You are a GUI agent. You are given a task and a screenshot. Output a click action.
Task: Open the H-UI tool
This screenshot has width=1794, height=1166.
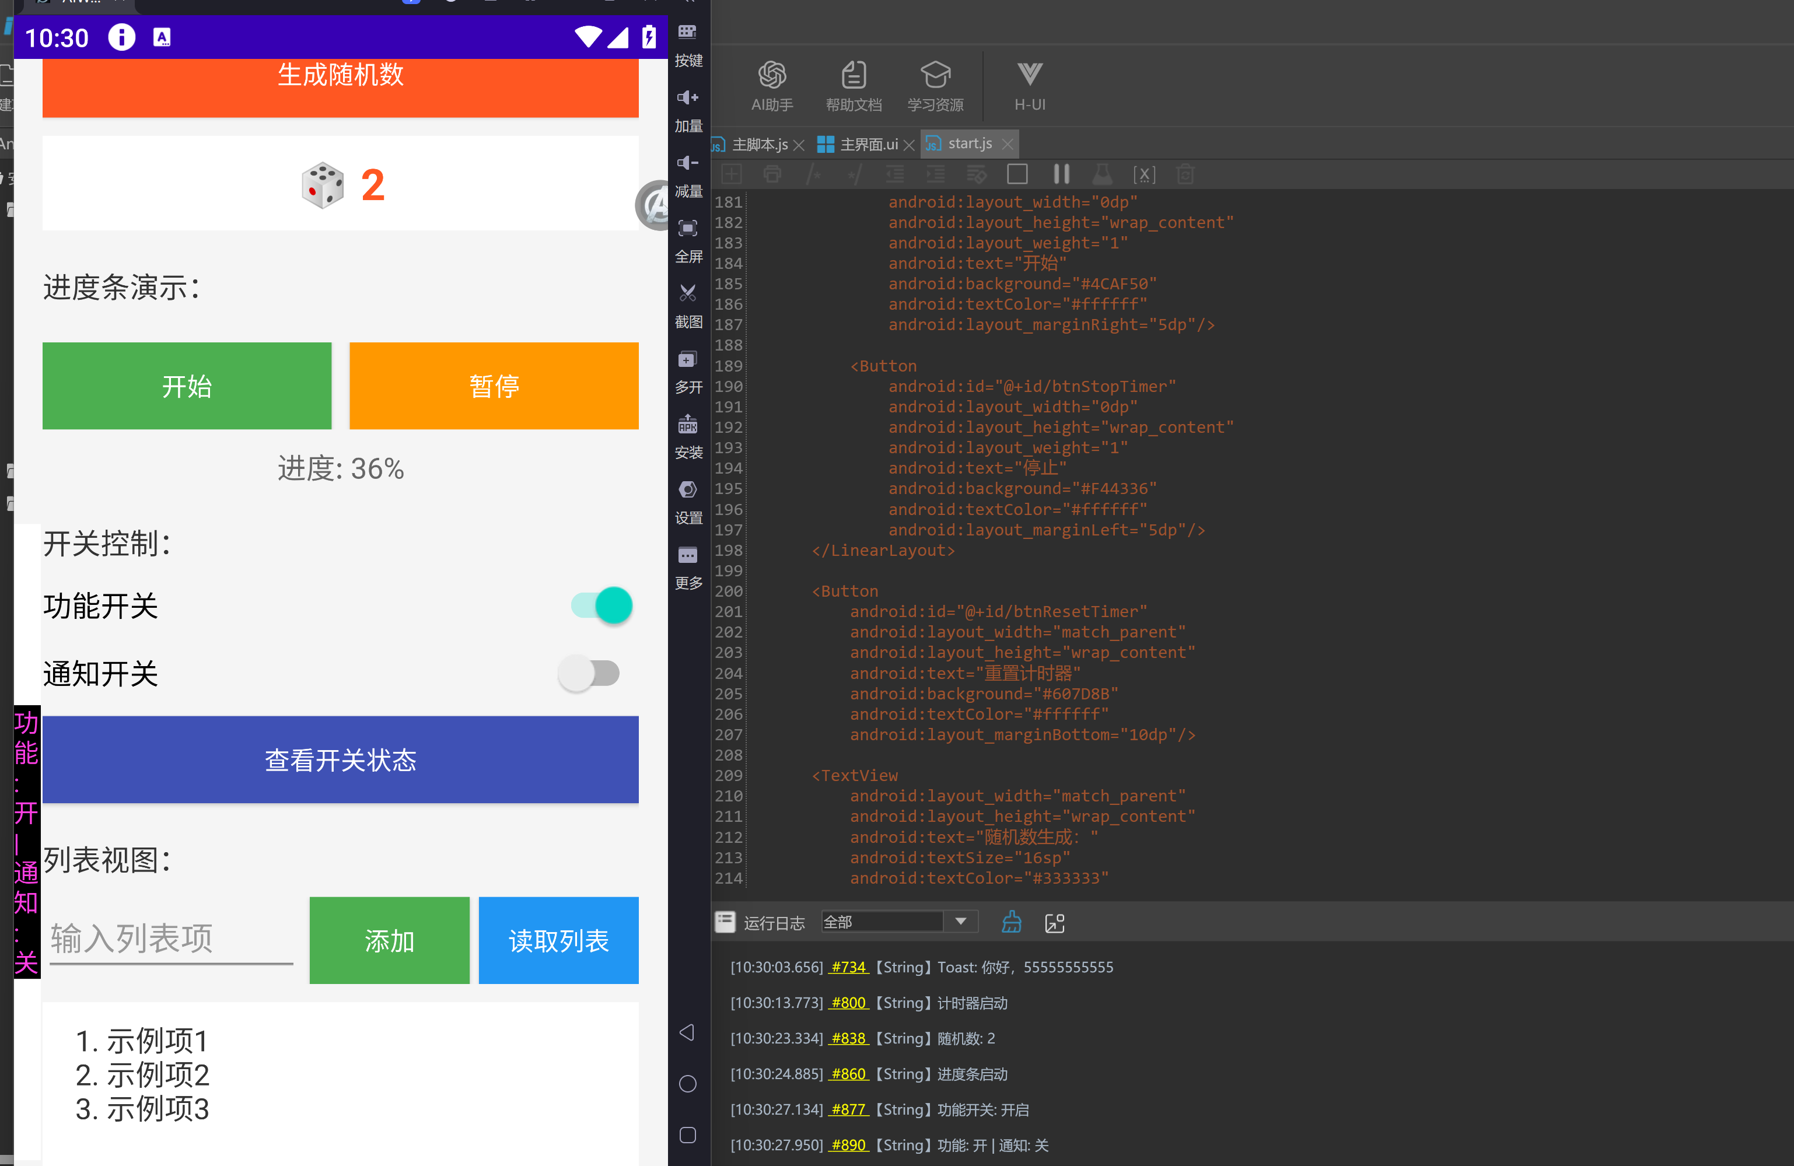(1030, 86)
